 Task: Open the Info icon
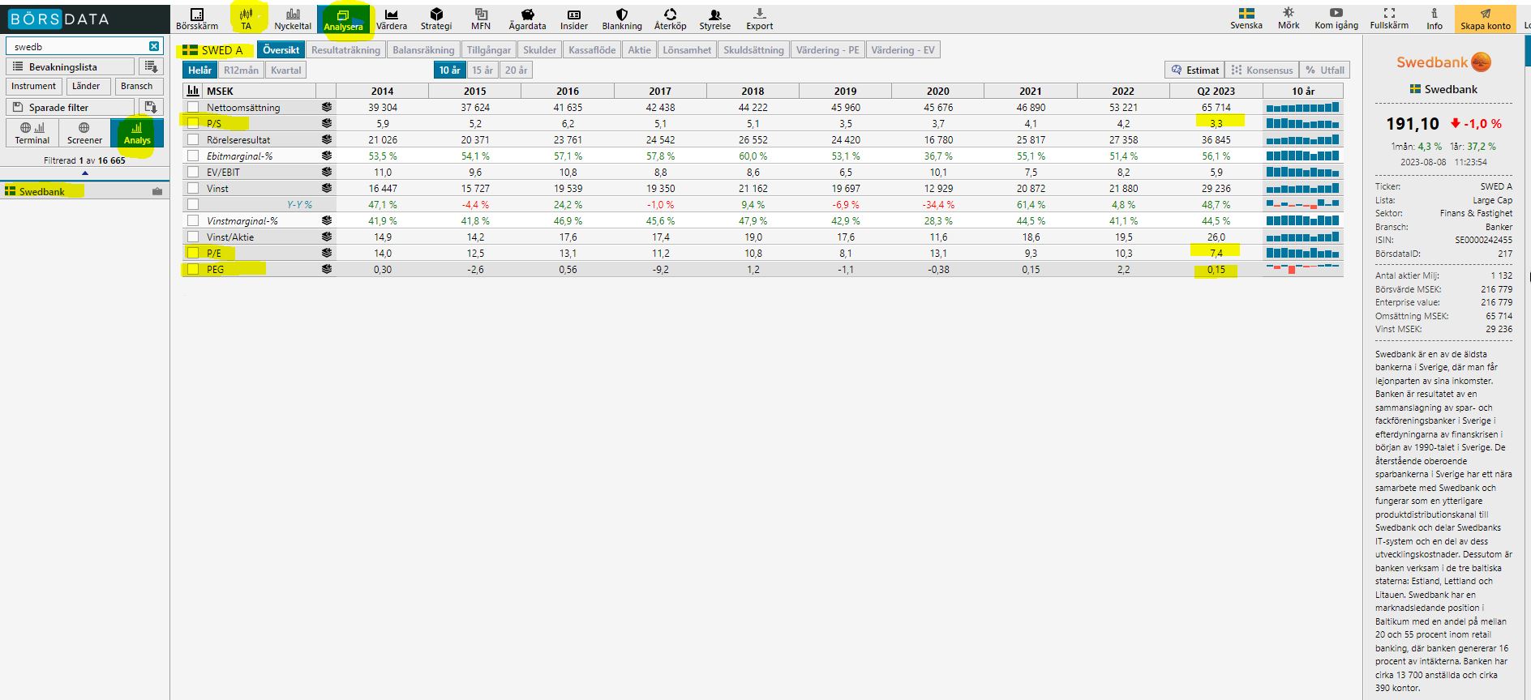[1435, 19]
